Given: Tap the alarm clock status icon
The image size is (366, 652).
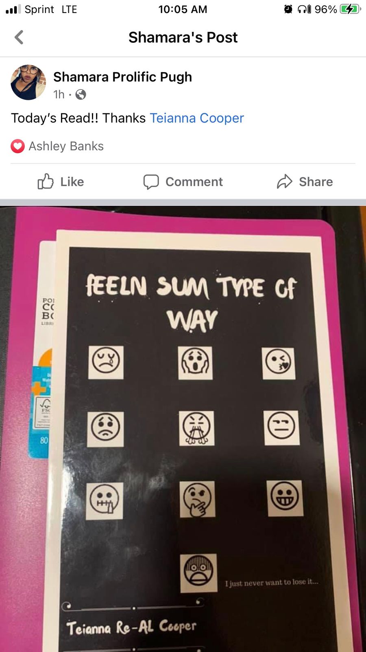Looking at the screenshot, I should pos(288,9).
